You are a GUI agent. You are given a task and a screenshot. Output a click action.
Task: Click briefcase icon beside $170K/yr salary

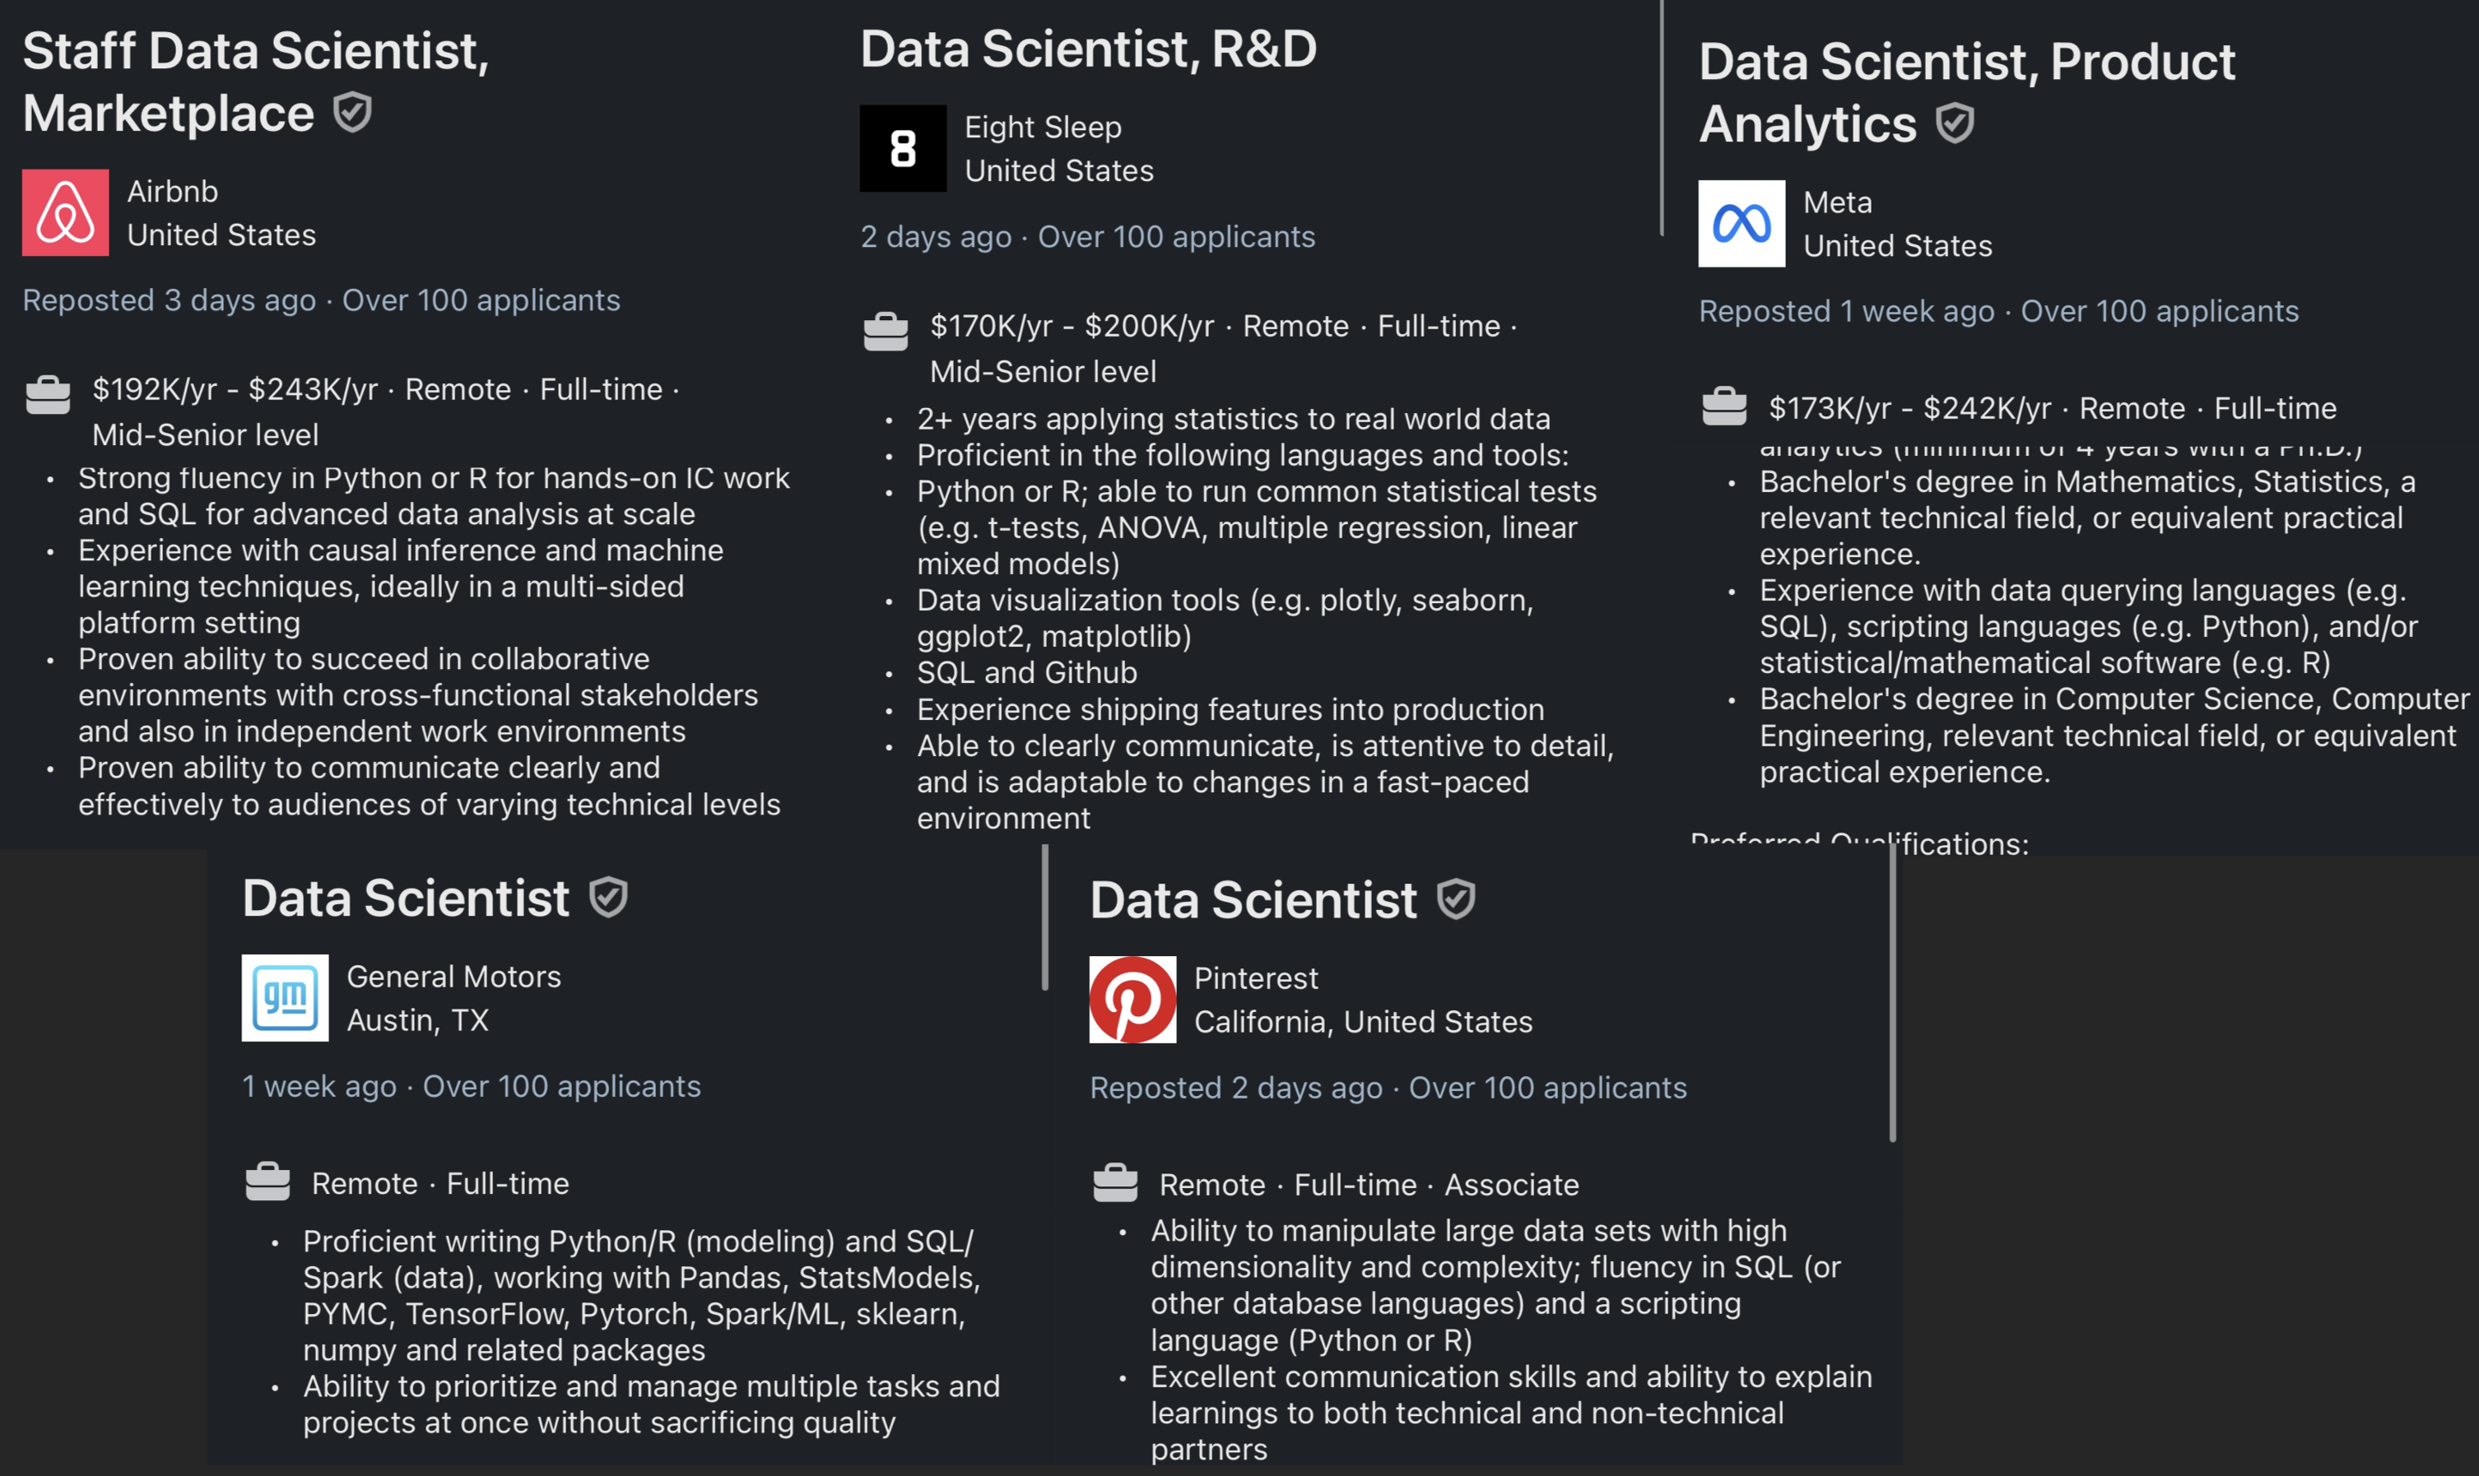click(x=886, y=332)
